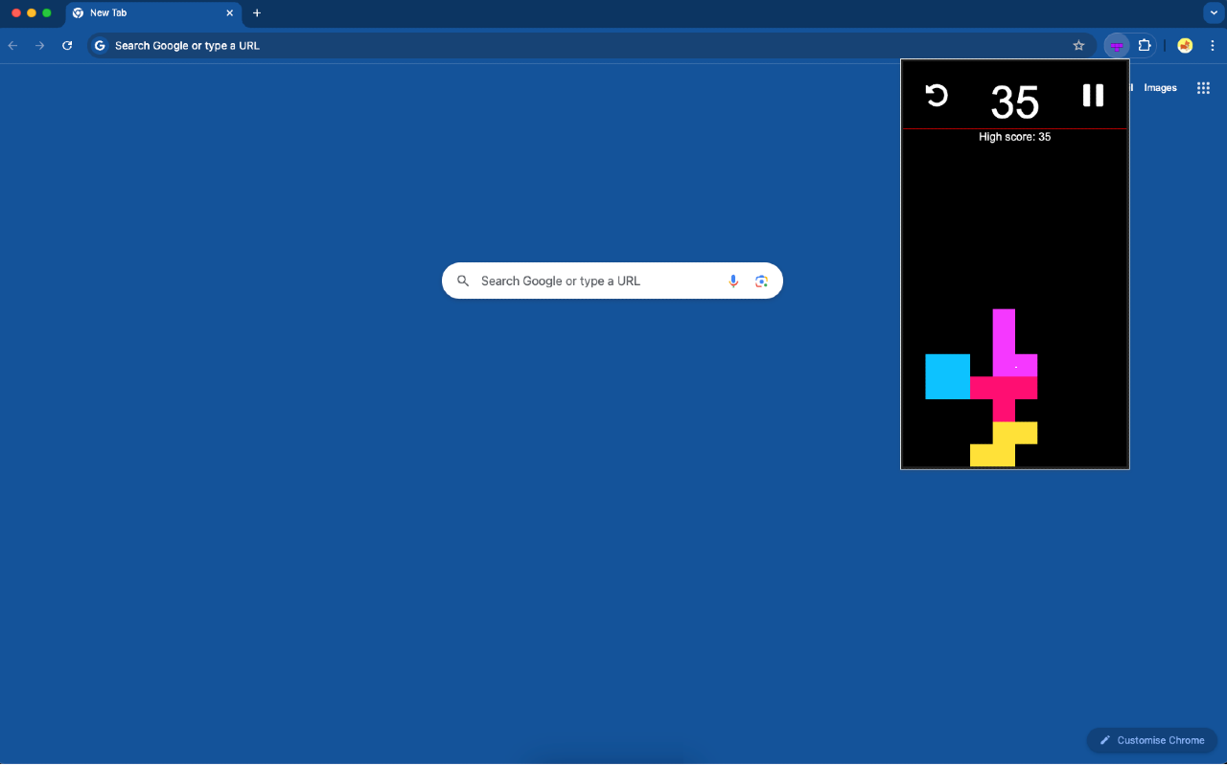Restart the block game
The image size is (1227, 766).
(937, 96)
